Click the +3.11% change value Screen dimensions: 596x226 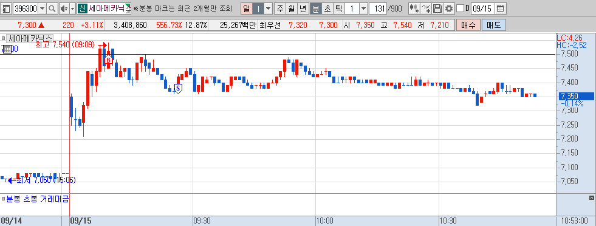[x=92, y=26]
